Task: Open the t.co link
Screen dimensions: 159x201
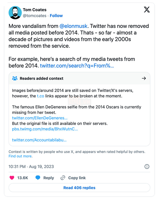Action: (41, 96)
